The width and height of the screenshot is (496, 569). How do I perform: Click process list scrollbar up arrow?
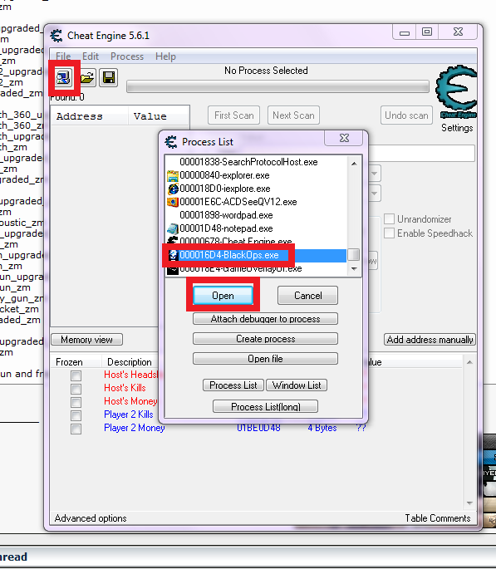[x=354, y=164]
